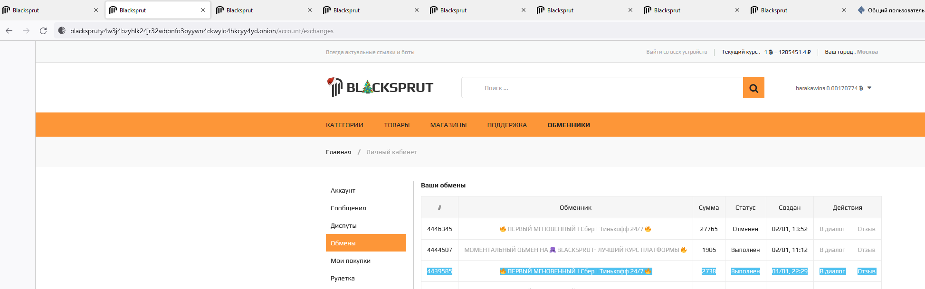Expand the barakawins account dropdown arrow
The width and height of the screenshot is (925, 289).
[x=869, y=88]
